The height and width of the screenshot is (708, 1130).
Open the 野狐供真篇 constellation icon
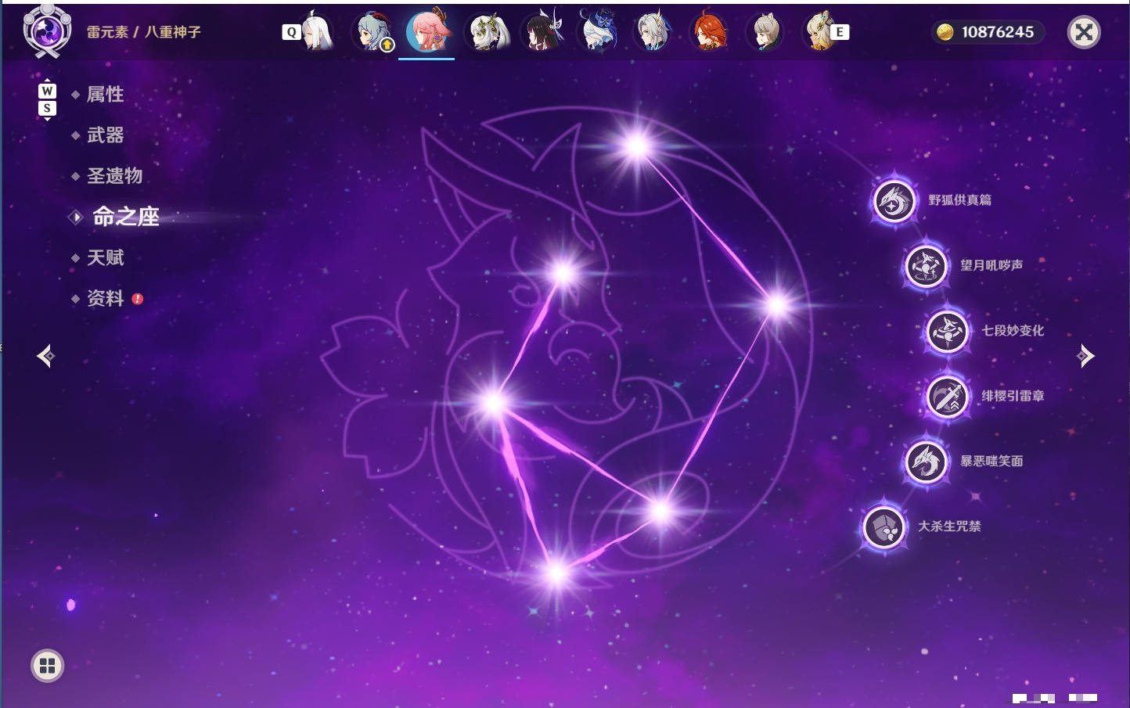[894, 201]
